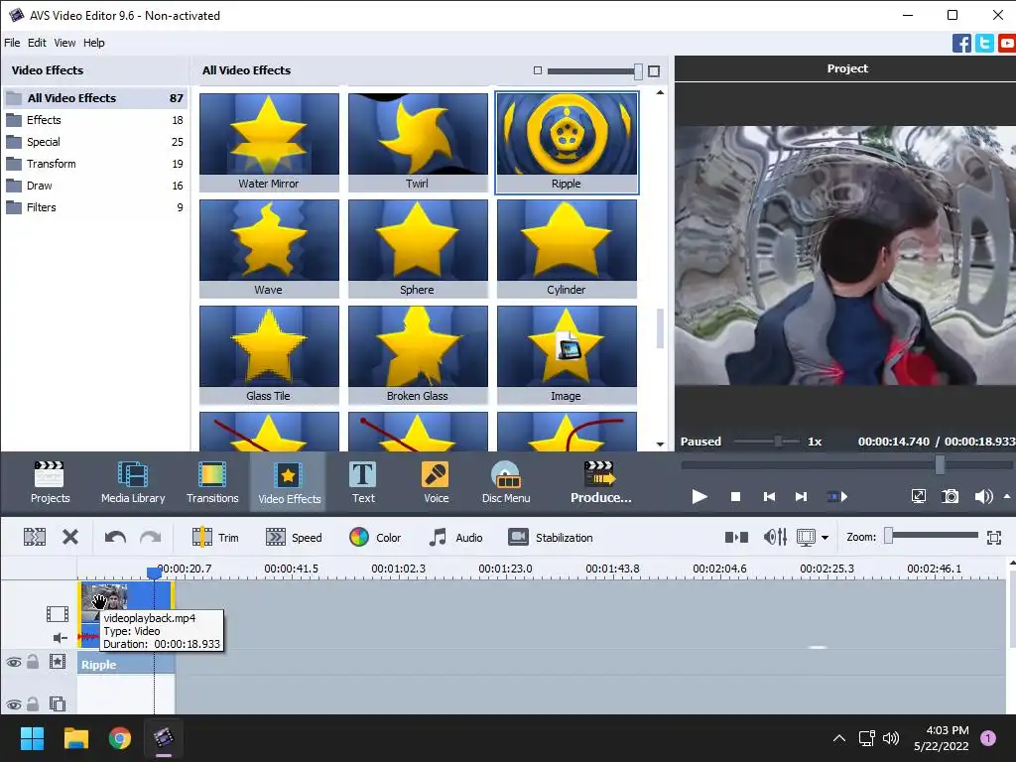
Task: Go to previous frame
Action: click(x=769, y=497)
